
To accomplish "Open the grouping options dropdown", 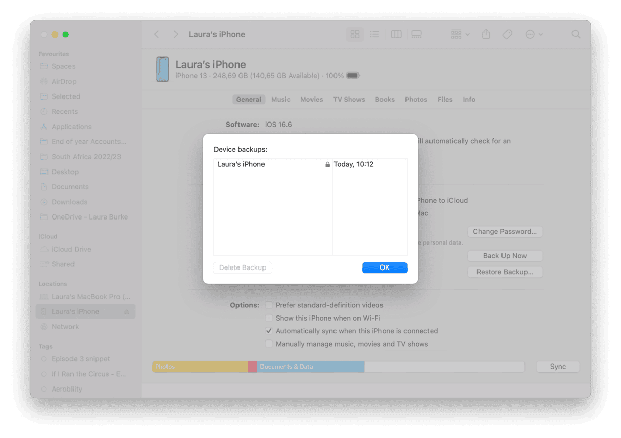I will [x=459, y=34].
